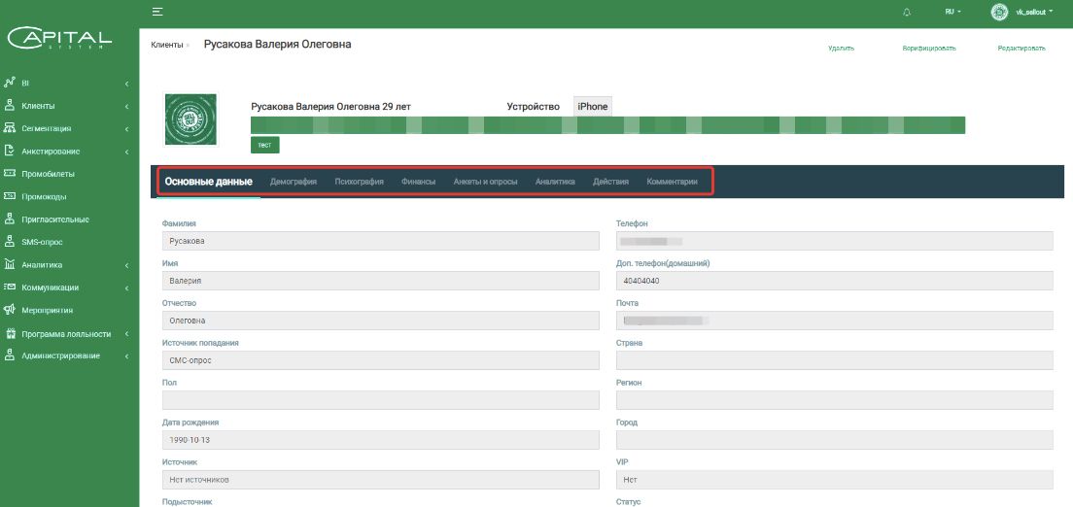1073x507 pixels.
Task: Click the Клиенты person icon in sidebar
Action: pyautogui.click(x=9, y=106)
